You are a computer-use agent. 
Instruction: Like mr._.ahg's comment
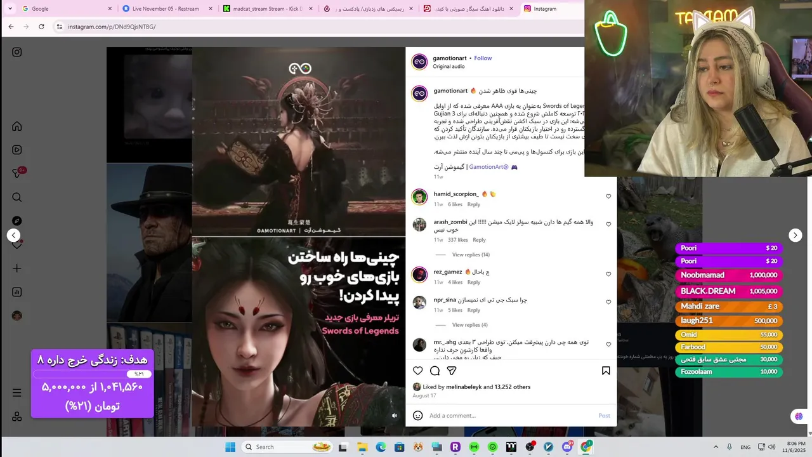point(608,345)
